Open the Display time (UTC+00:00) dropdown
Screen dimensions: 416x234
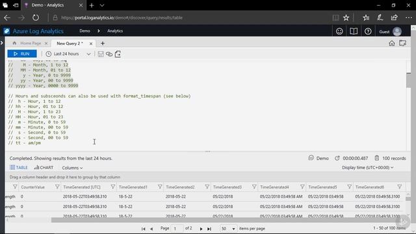[x=367, y=168]
